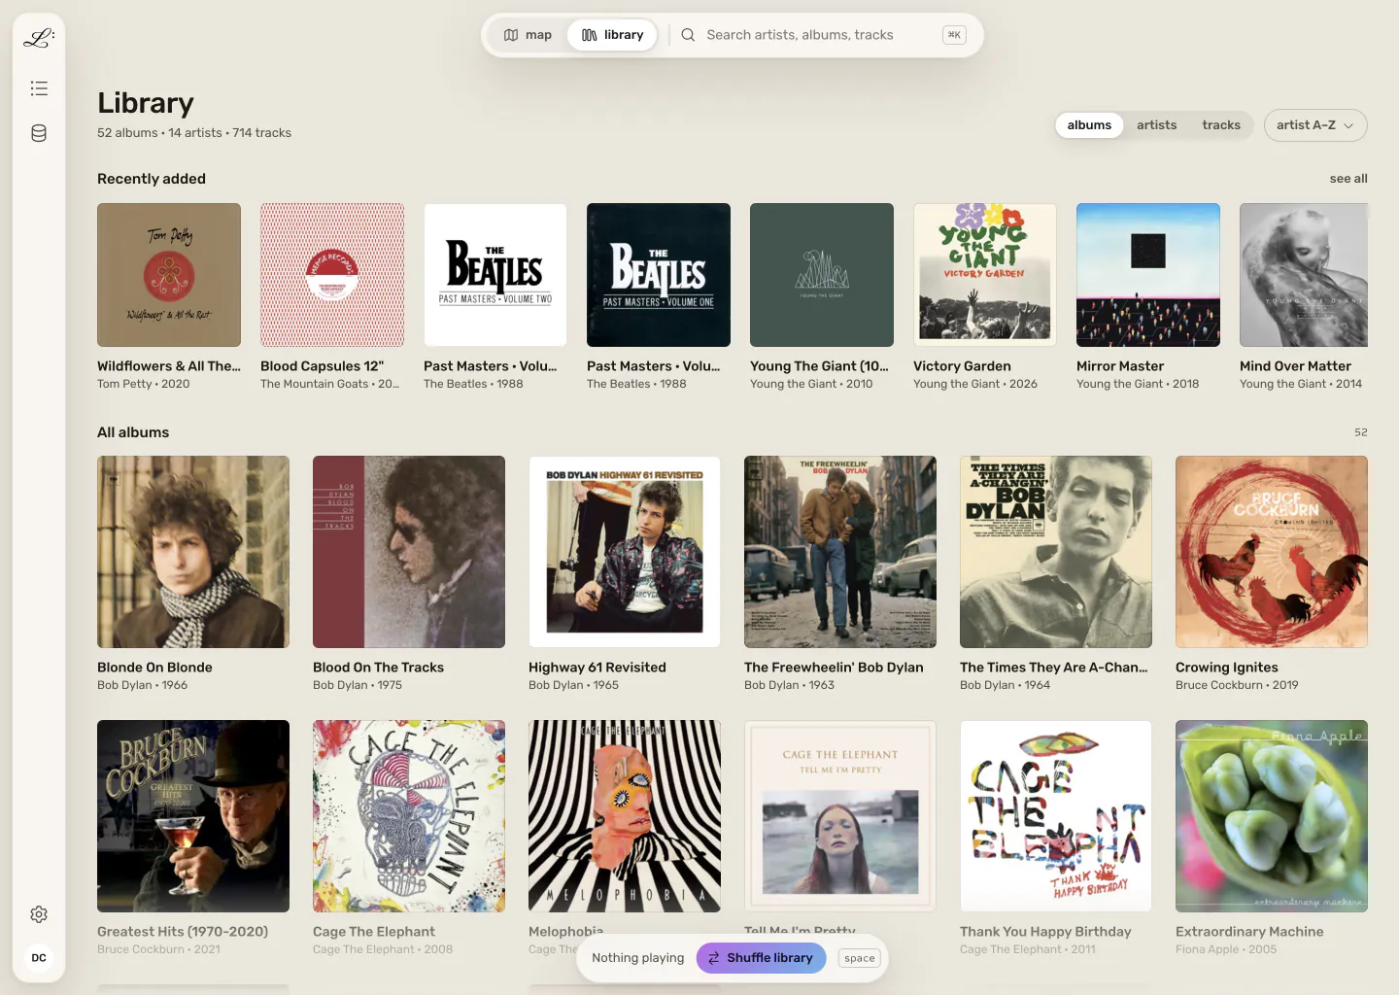Switch to the map view
1399x995 pixels.
tap(528, 35)
